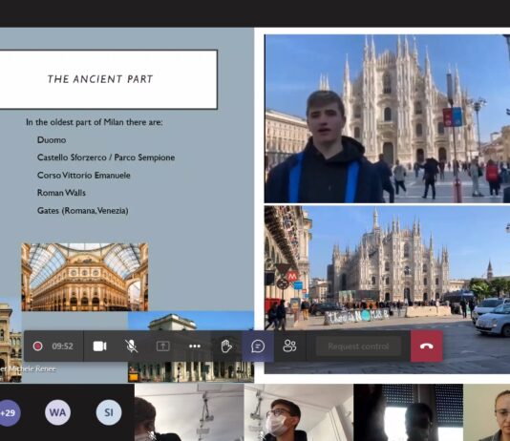510x441 pixels.
Task: Turn off the camera in call toolbar
Action: click(99, 346)
